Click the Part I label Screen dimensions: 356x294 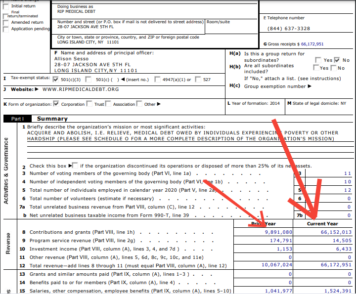[x=17, y=119]
